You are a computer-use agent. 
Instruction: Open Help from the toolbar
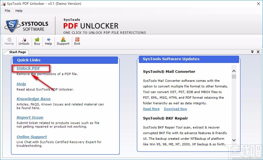(x=49, y=41)
